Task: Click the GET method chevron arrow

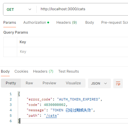Action: pyautogui.click(x=30, y=9)
